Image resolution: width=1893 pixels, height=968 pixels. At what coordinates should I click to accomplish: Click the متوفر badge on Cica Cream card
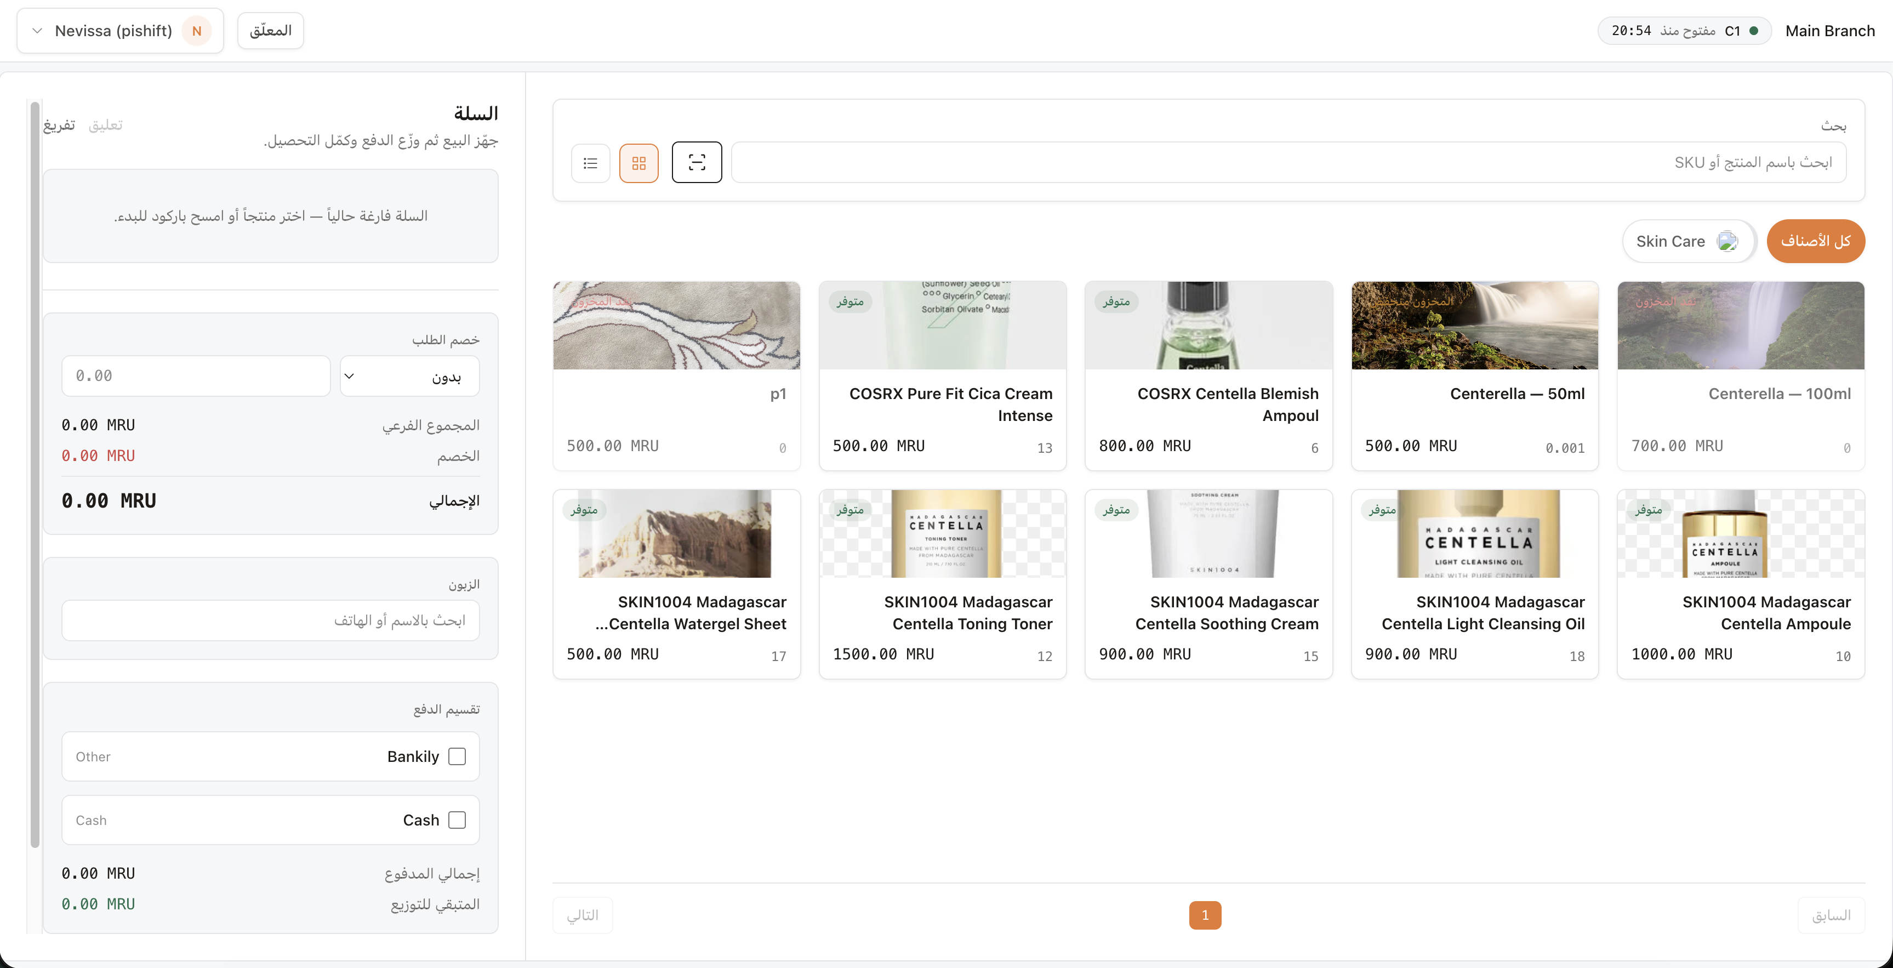pos(850,301)
